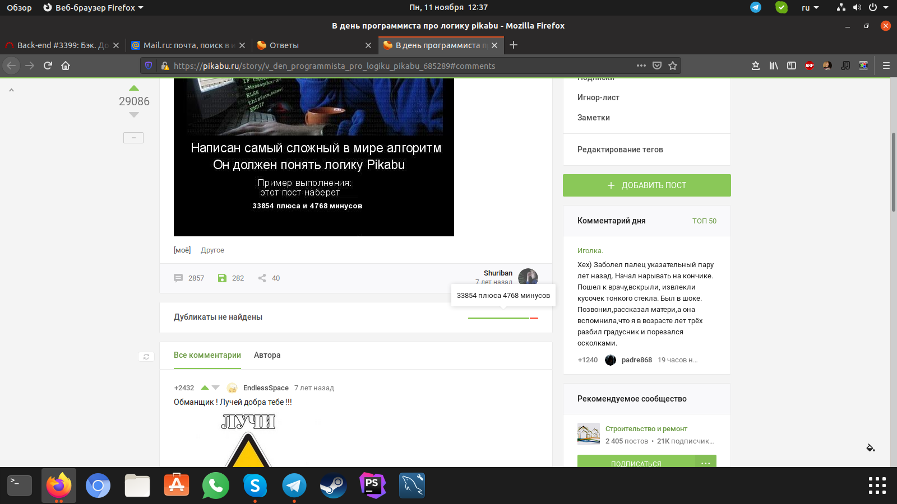Open the tracking protection shield icon
Image resolution: width=897 pixels, height=504 pixels.
tap(149, 66)
